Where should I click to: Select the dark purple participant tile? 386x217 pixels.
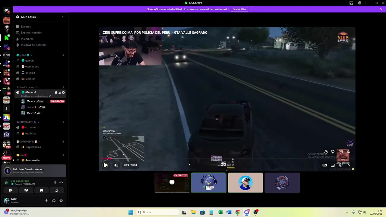(x=282, y=183)
